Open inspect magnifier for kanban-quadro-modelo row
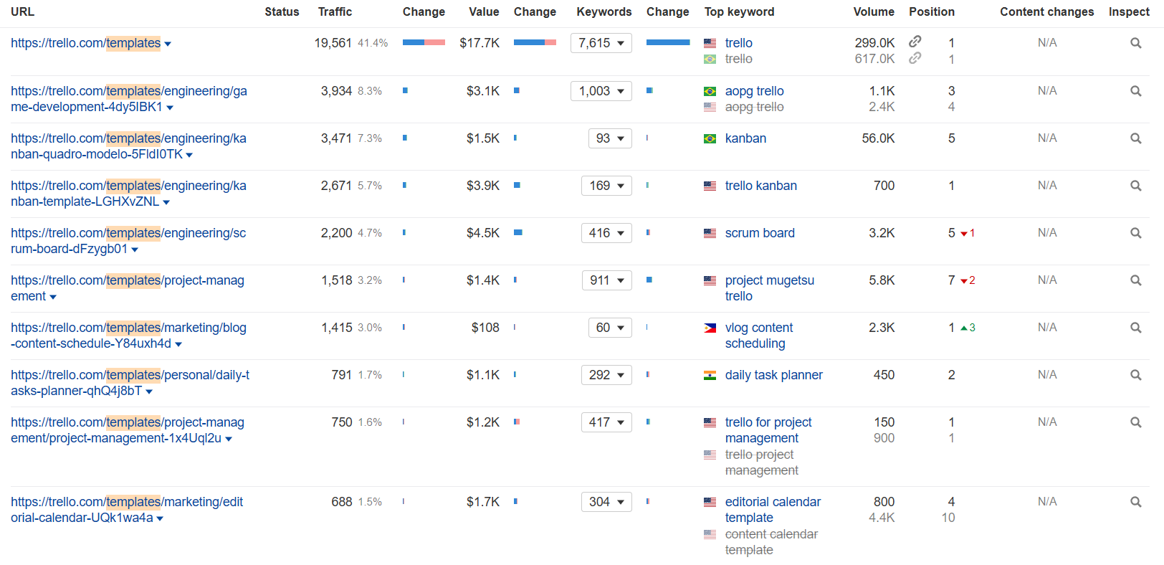 [x=1135, y=138]
